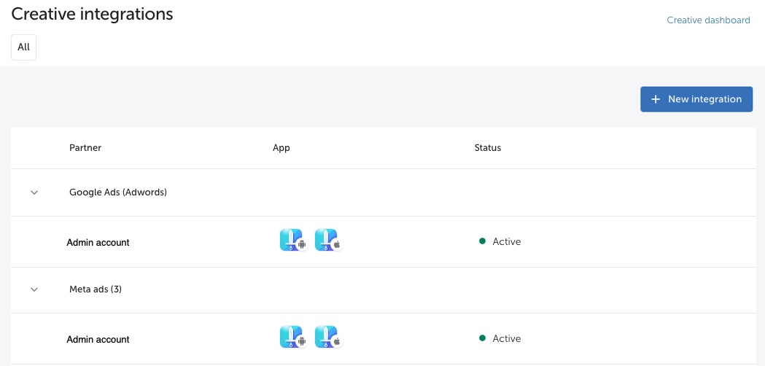The image size is (765, 366).
Task: Open Admin account under Google Ads
Action: click(x=98, y=242)
